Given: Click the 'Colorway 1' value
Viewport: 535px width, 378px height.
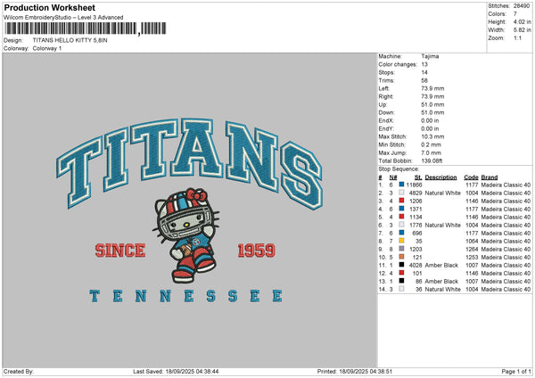Looking at the screenshot, I should (47, 48).
